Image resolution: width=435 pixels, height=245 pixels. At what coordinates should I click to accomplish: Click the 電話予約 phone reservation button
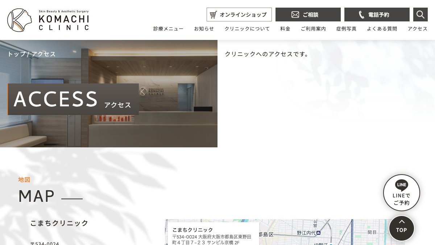pos(377,15)
